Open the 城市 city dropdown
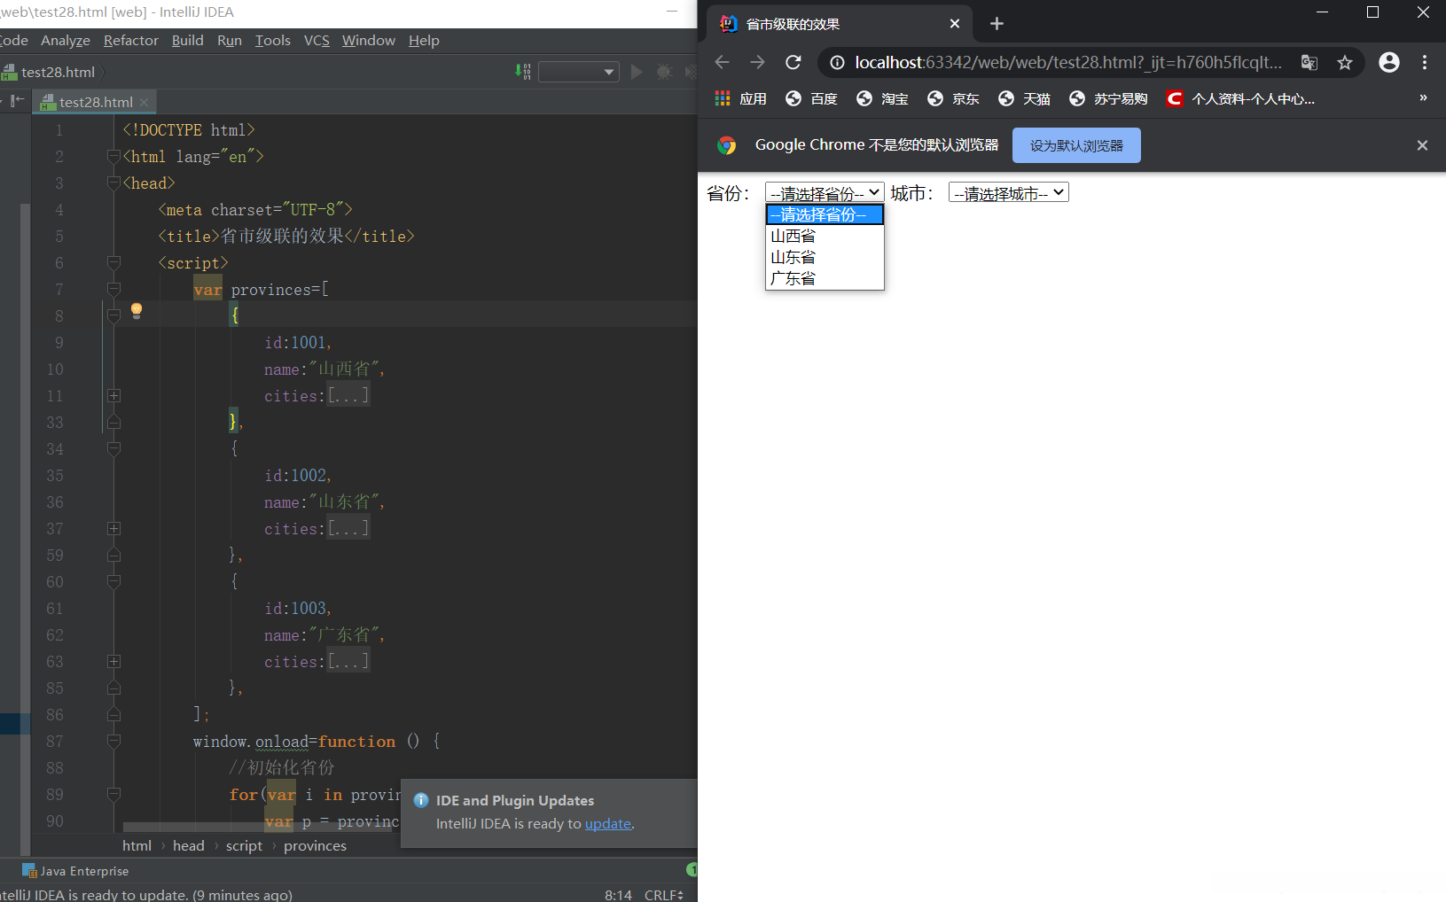Screen dimensions: 1446x902 point(1009,192)
